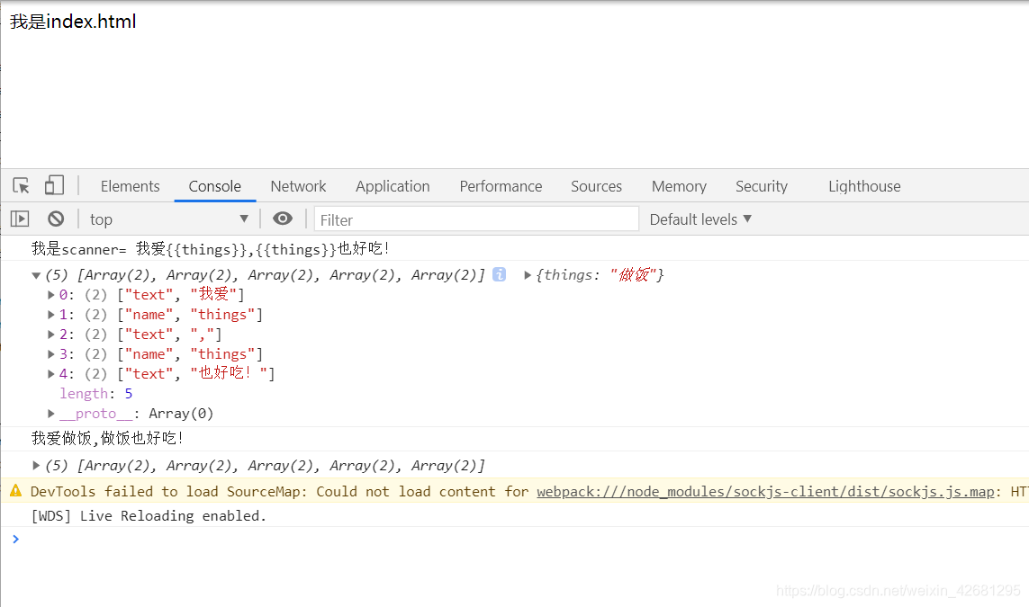Go to the Application tab
Screen dimensions: 1029x607
coord(393,186)
